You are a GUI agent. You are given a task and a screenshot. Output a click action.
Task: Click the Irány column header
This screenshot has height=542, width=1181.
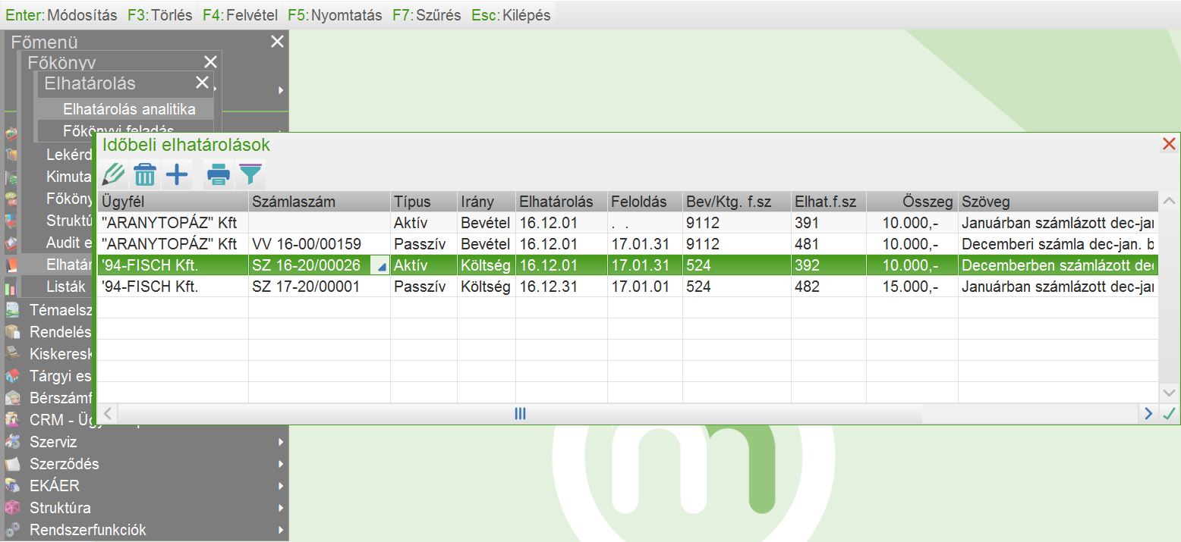[x=487, y=202]
